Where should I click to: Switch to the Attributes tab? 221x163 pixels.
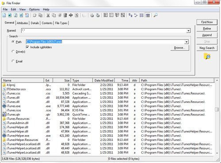(22, 23)
